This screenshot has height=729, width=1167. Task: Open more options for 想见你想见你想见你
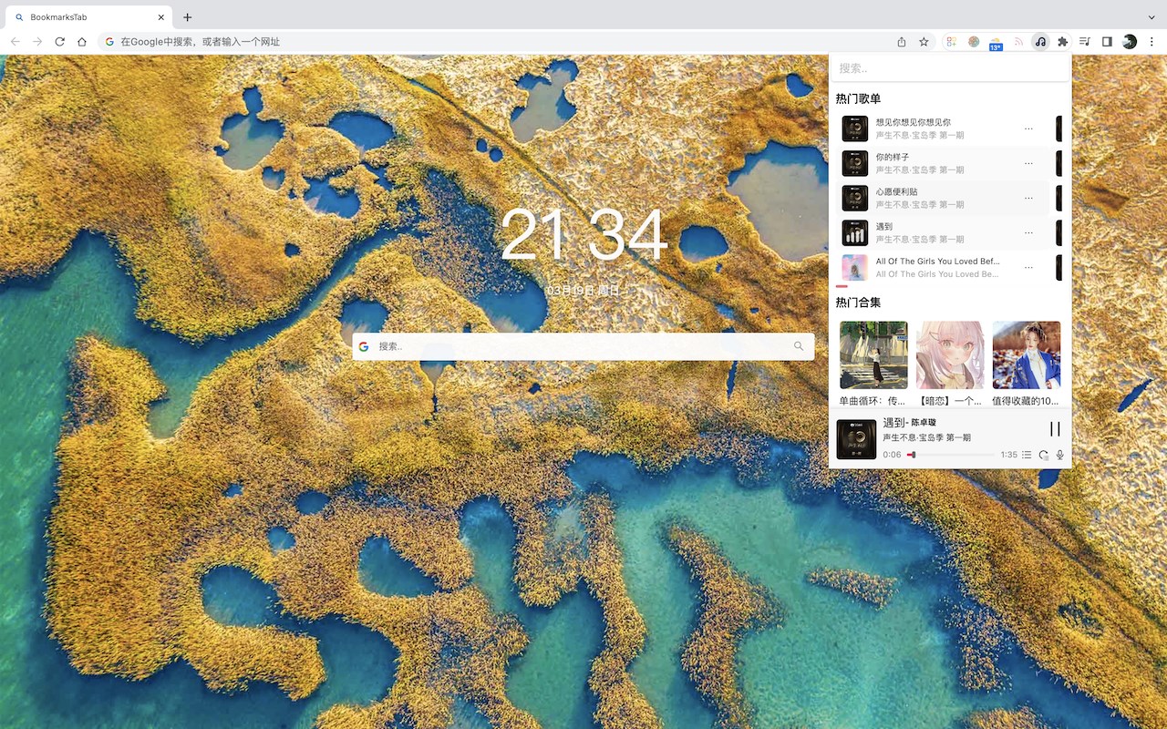1028,128
